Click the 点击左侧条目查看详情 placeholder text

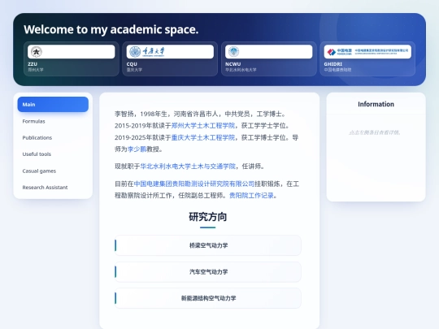click(x=375, y=132)
